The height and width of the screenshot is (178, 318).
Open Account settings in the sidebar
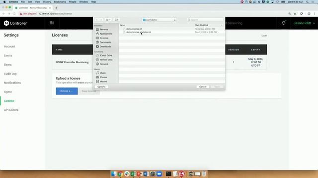[9, 46]
